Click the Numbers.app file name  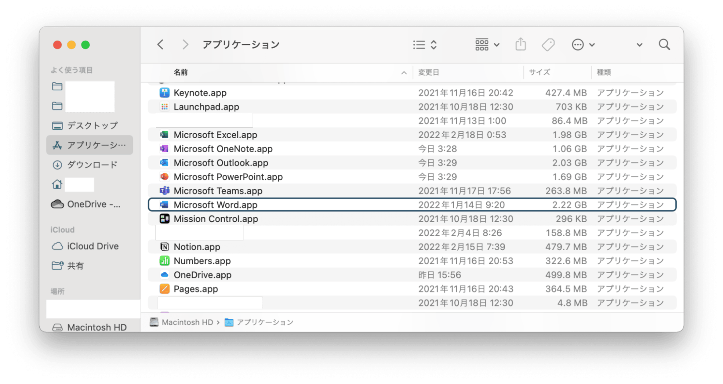click(202, 261)
